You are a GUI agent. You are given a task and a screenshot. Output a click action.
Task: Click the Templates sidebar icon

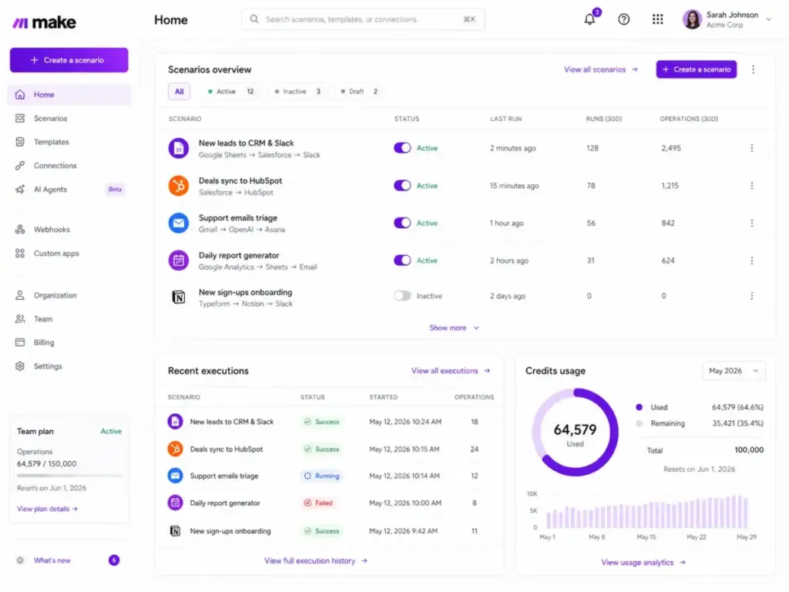pos(20,142)
